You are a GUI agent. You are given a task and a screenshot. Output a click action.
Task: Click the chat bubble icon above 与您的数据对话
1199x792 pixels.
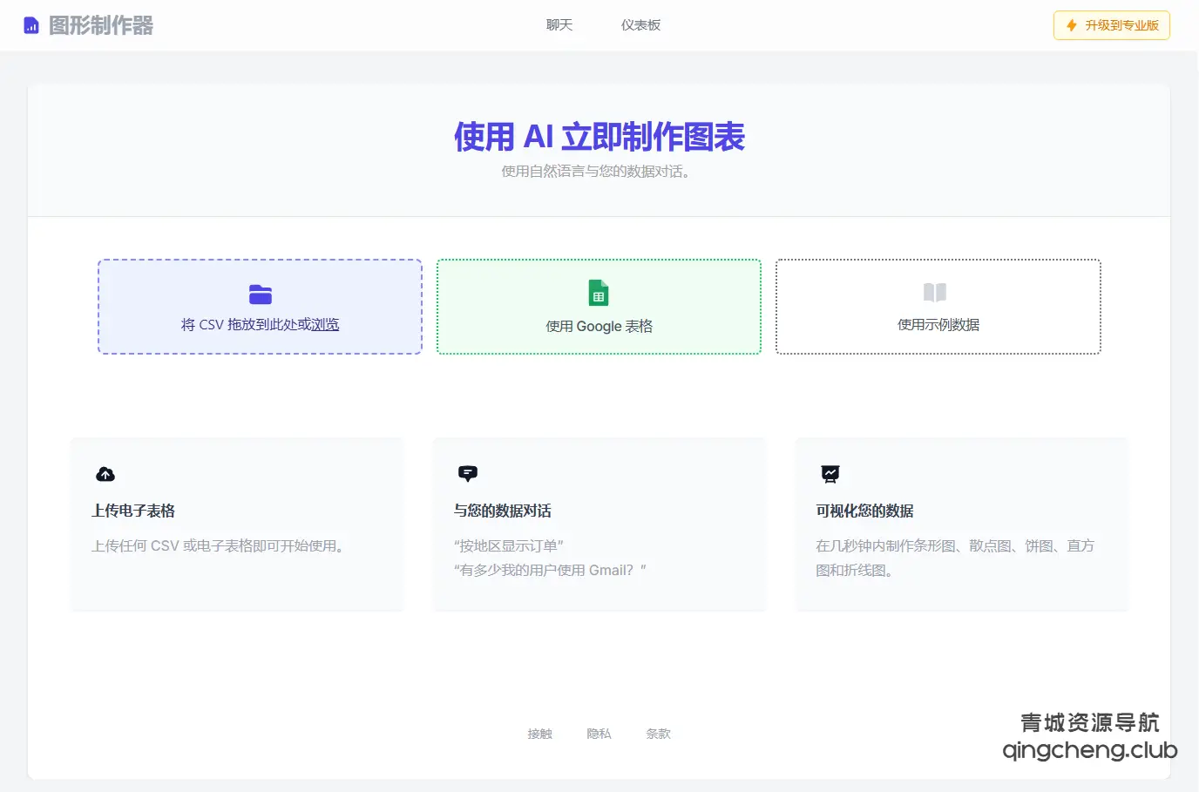click(468, 473)
